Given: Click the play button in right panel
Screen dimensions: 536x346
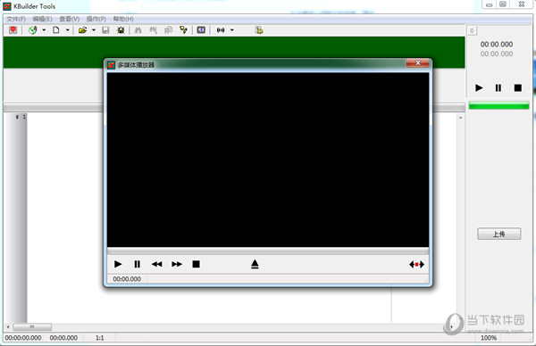Looking at the screenshot, I should point(479,88).
